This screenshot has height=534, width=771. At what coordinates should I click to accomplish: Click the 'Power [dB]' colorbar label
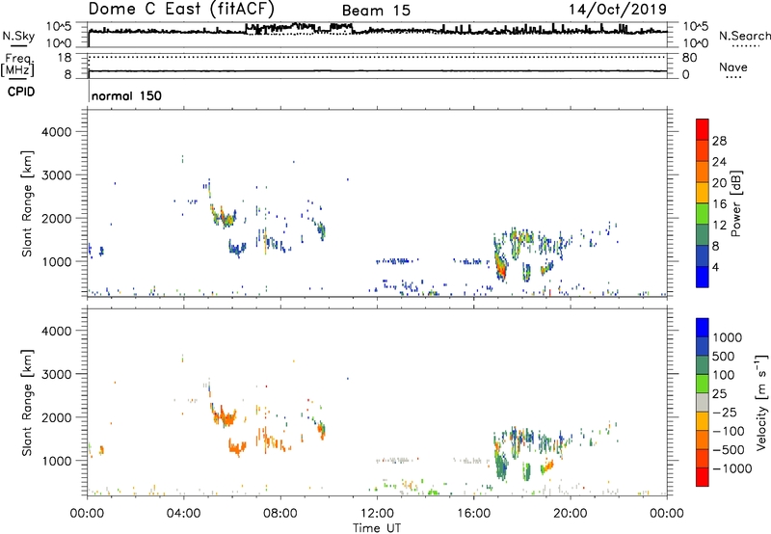click(735, 203)
